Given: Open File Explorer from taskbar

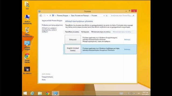Looking at the screenshot, I should click(x=40, y=93).
